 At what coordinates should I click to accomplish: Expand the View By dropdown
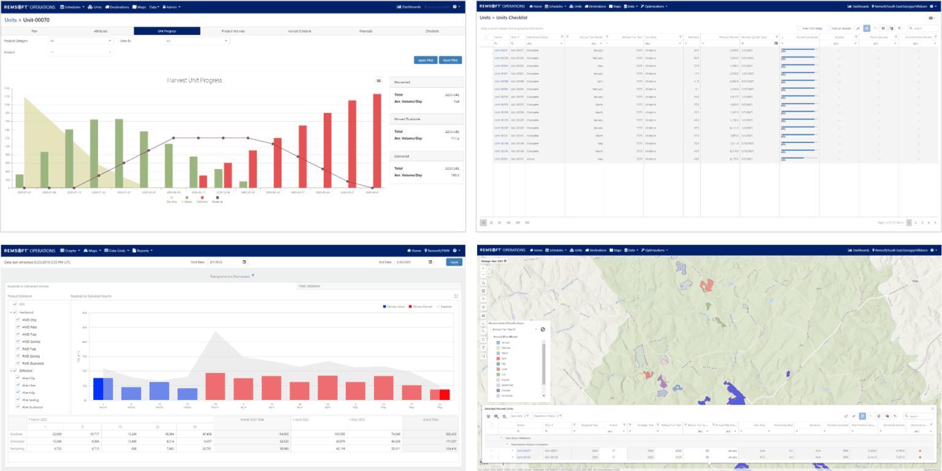tap(197, 41)
